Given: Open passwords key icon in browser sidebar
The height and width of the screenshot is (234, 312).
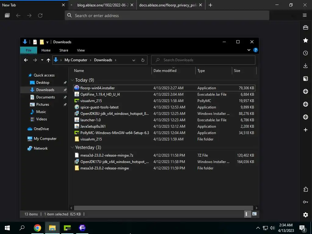Looking at the screenshot, I should (x=305, y=202).
